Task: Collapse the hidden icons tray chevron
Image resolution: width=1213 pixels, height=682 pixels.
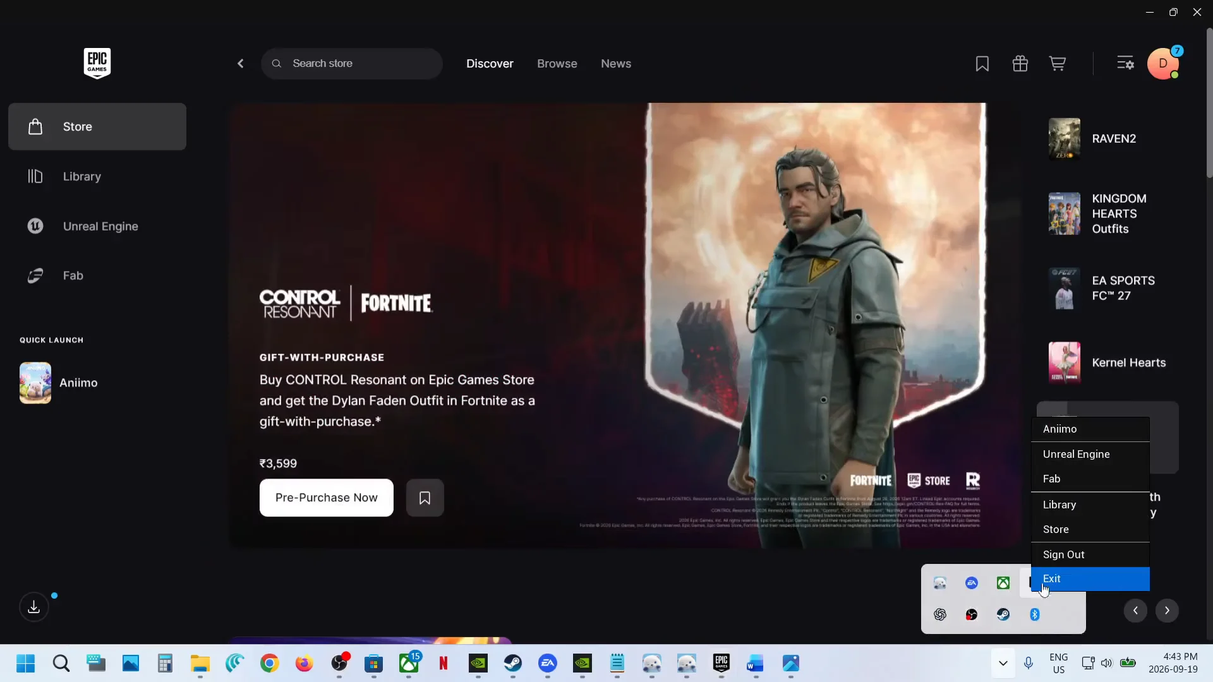Action: coord(1003,663)
